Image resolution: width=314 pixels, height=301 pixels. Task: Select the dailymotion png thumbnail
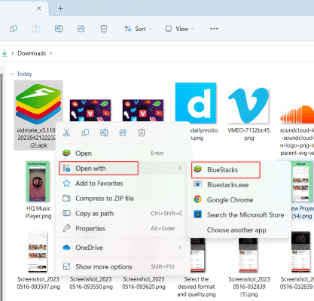point(196,103)
